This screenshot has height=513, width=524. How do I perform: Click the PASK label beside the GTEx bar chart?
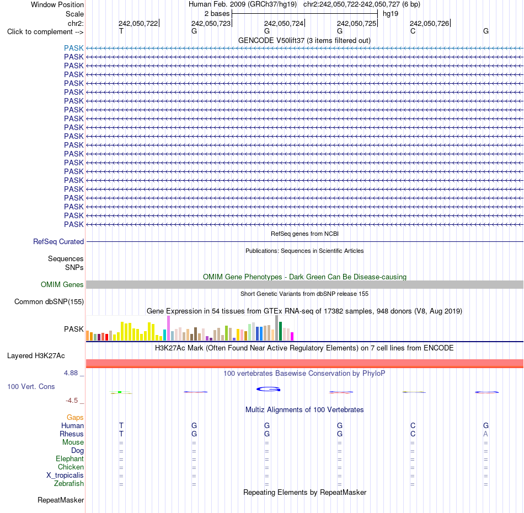pos(74,329)
